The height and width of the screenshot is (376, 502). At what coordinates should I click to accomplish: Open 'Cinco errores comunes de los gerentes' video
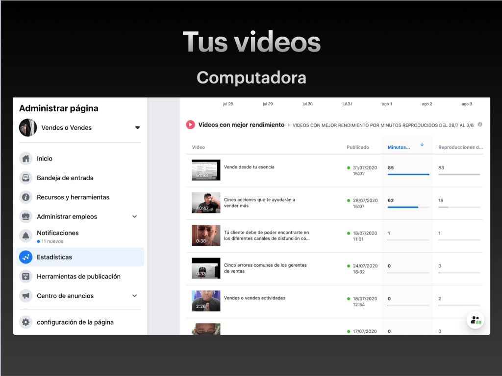point(265,268)
